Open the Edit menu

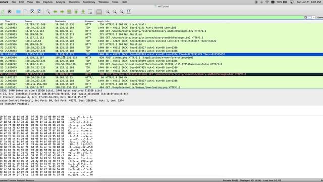pyautogui.click(x=21, y=2)
